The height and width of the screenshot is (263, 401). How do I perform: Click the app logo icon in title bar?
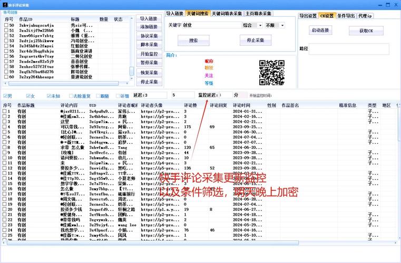pos(4,5)
